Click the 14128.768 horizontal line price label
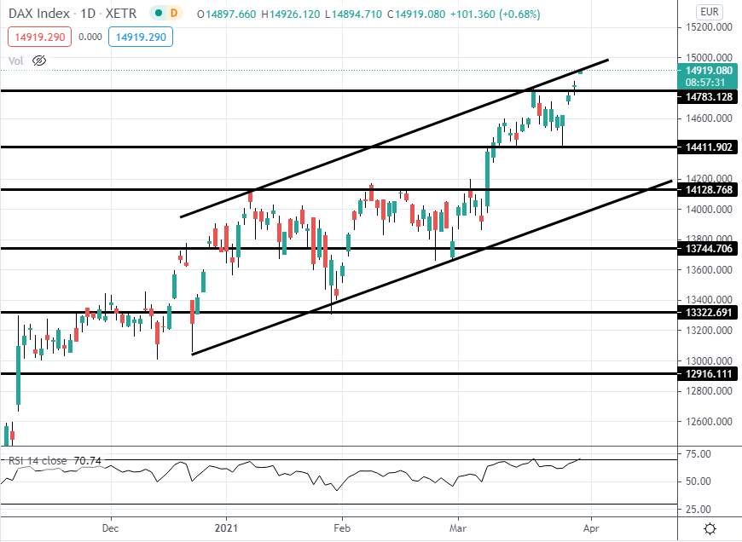The image size is (742, 542). pos(708,190)
